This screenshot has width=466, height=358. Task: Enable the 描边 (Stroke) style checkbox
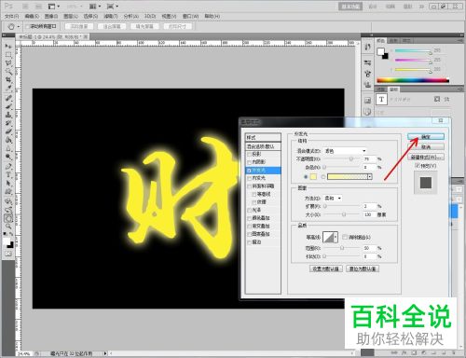[249, 242]
